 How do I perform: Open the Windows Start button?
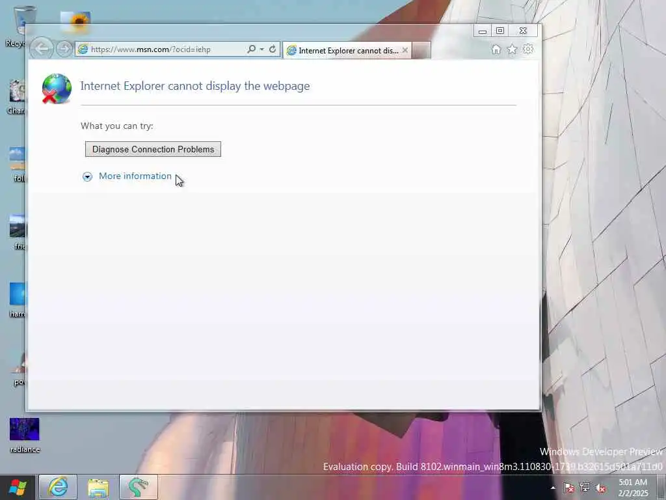click(18, 487)
